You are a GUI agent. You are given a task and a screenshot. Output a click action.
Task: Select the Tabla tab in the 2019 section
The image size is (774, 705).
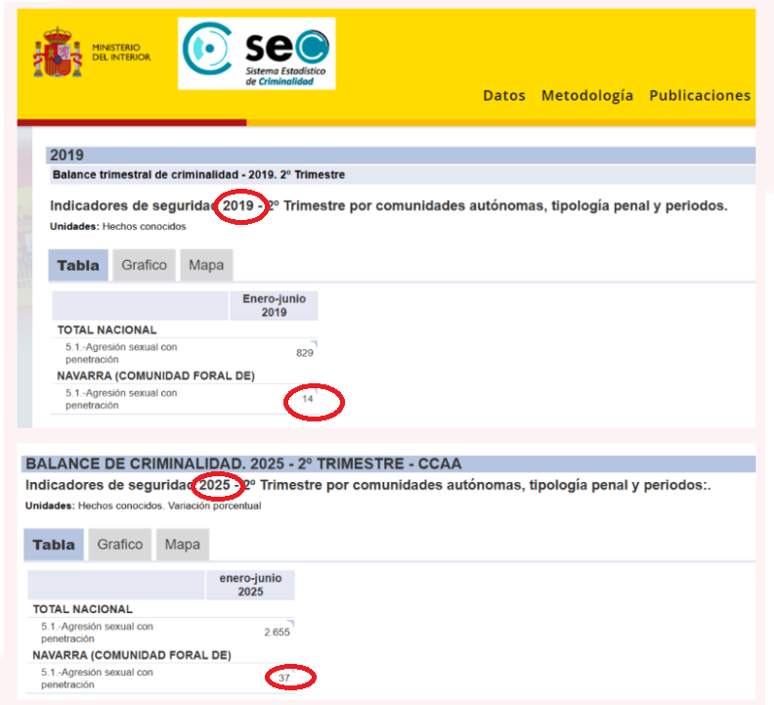click(78, 265)
